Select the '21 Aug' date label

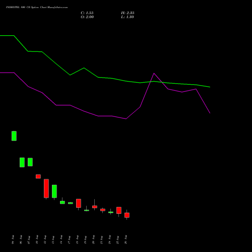coord(101,239)
